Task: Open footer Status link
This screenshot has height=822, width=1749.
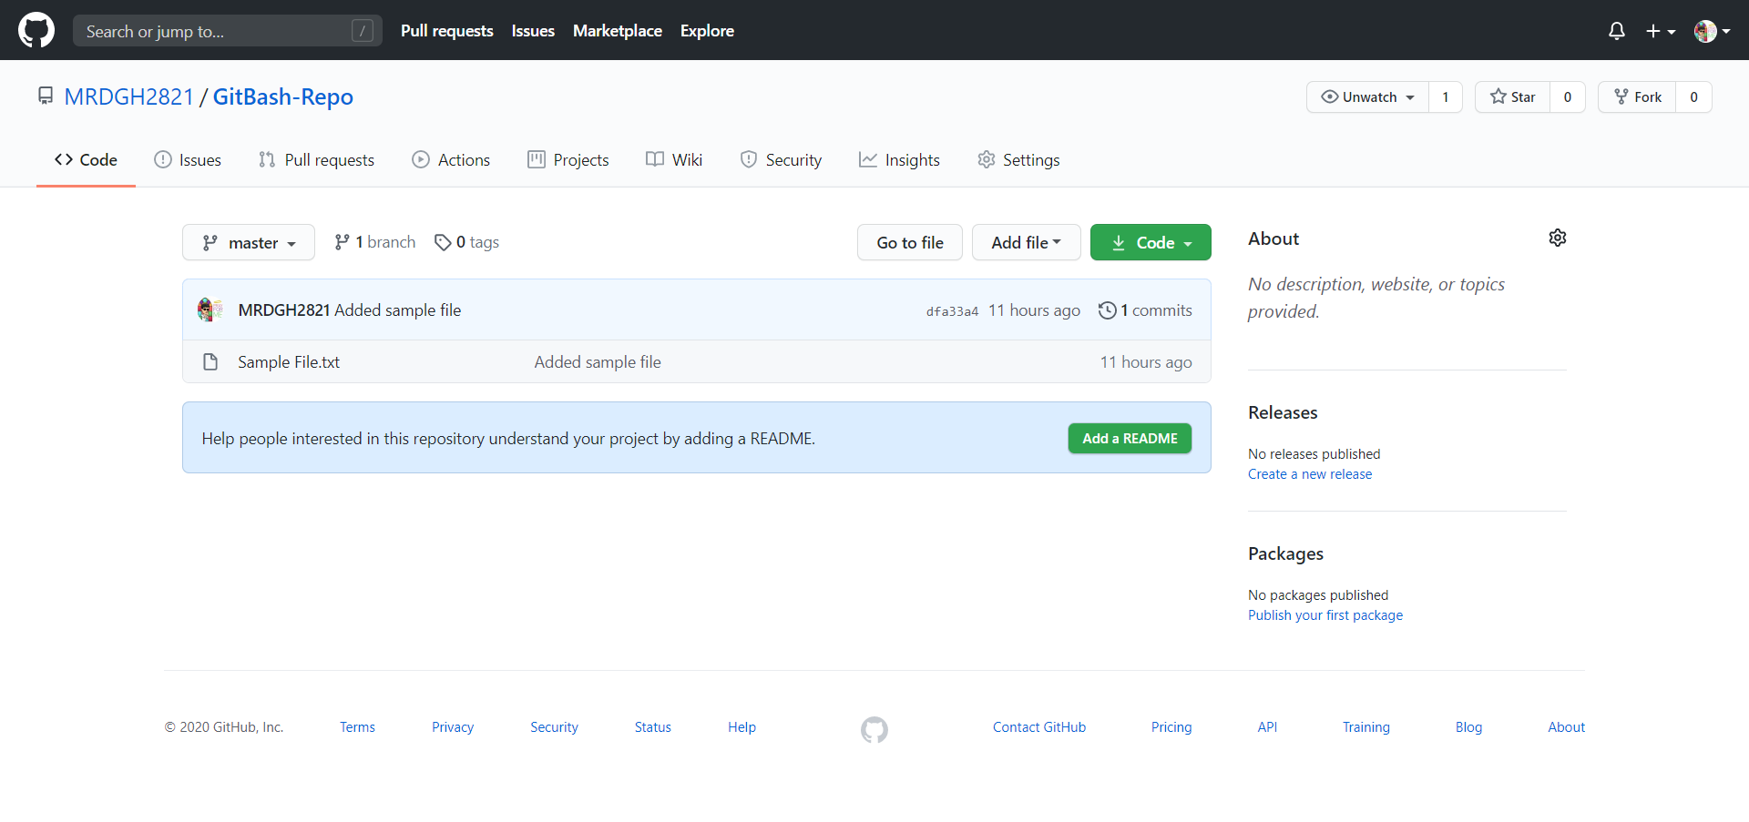Action: coord(653,727)
